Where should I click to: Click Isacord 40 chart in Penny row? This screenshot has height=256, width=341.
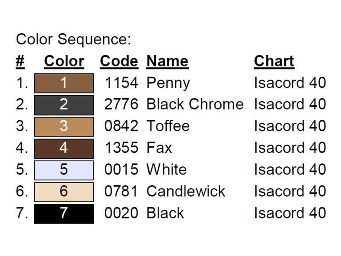point(290,83)
